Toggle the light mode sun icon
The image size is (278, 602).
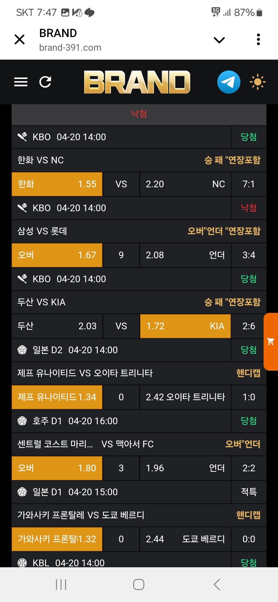(x=257, y=82)
